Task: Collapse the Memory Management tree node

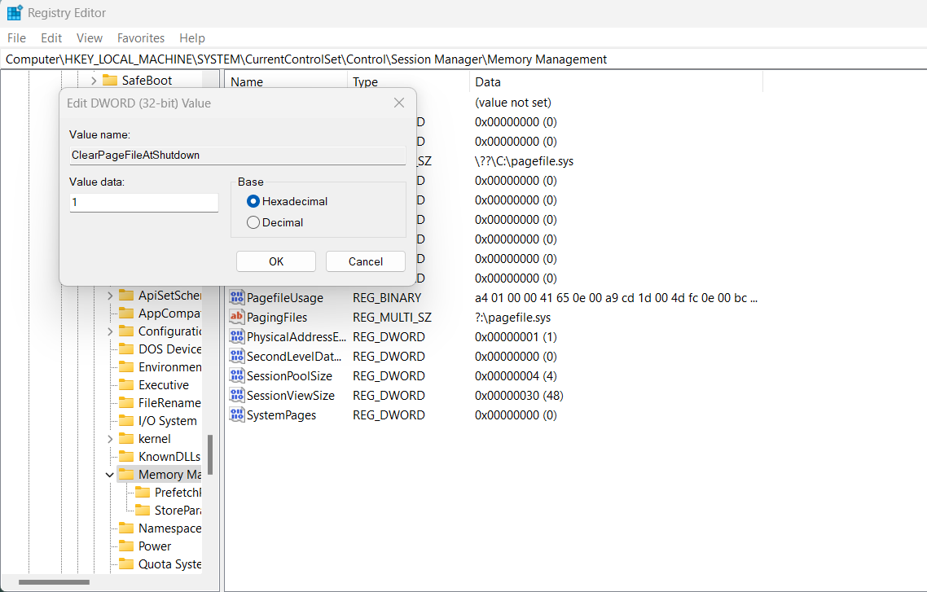Action: [110, 475]
